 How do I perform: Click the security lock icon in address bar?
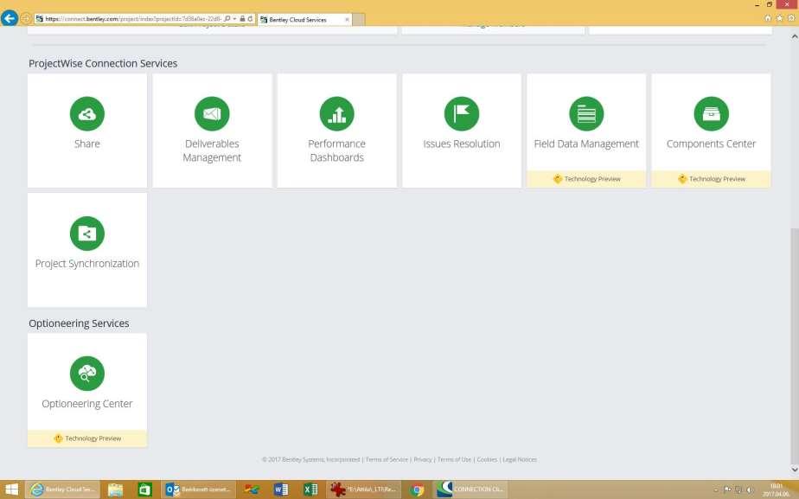242,19
